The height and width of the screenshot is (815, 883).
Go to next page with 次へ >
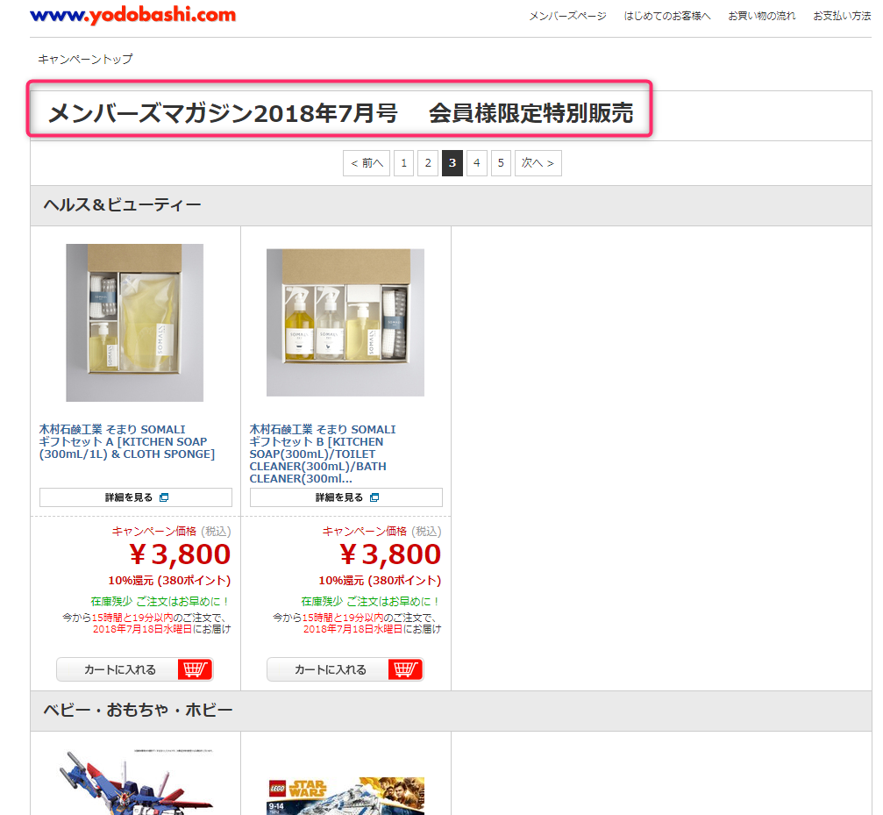pos(538,163)
